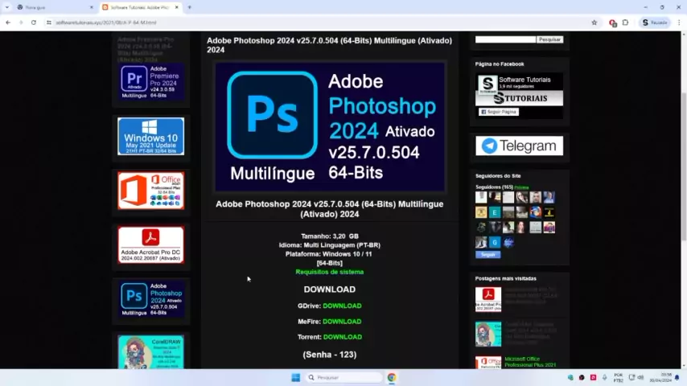Open the Requisitos de sistema link
This screenshot has width=687, height=386.
click(329, 272)
